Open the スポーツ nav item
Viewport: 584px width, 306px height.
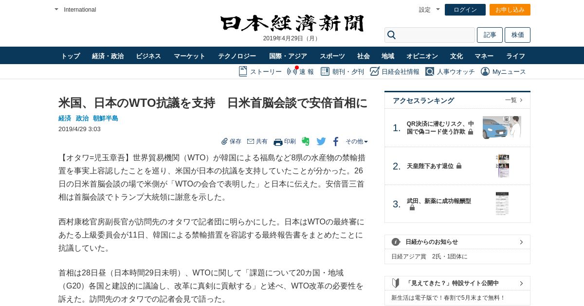tap(332, 56)
